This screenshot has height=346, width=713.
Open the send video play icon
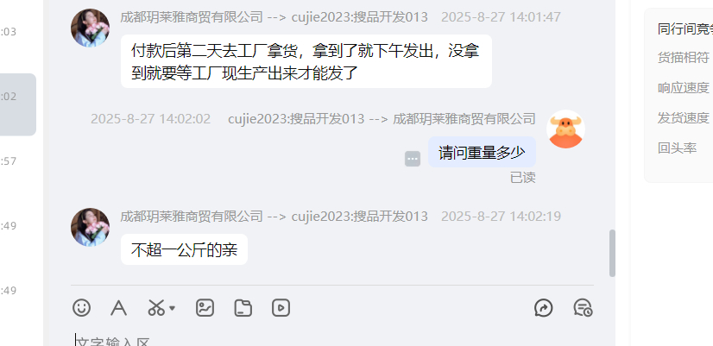[281, 308]
